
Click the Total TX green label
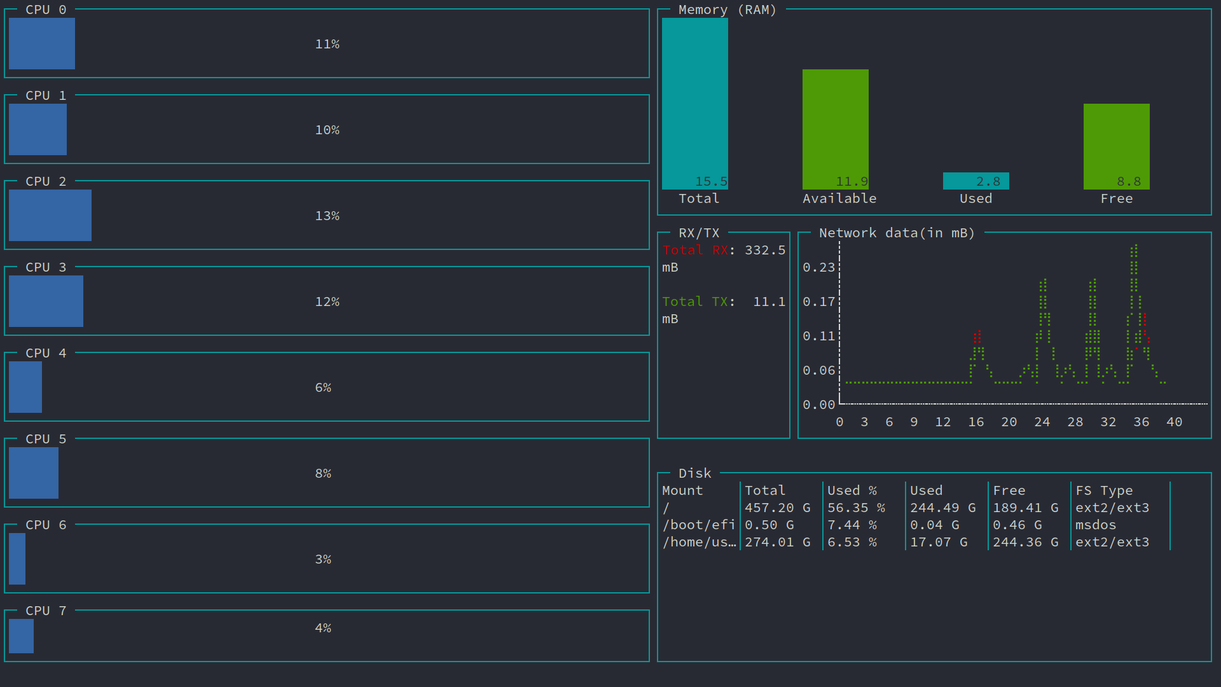[x=694, y=302]
